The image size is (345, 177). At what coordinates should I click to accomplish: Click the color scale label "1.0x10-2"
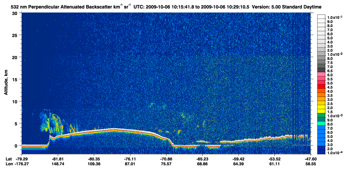[x=334, y=54]
